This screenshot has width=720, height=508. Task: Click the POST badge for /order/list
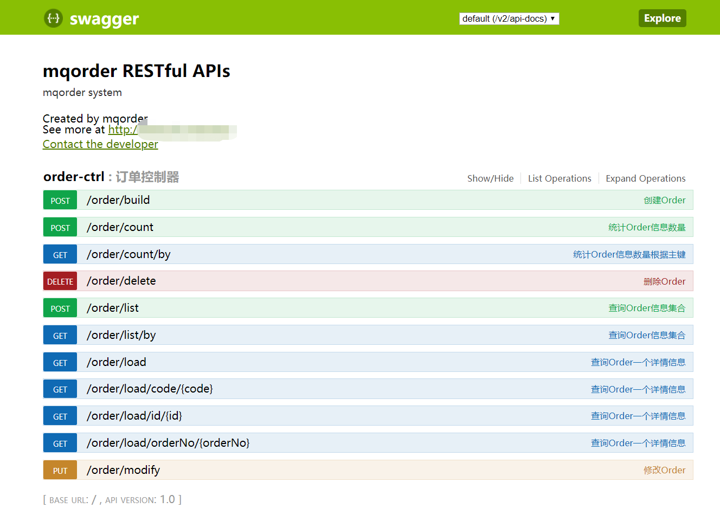[60, 308]
